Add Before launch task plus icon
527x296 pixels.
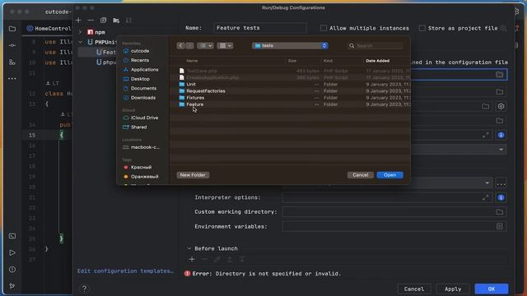tap(192, 260)
